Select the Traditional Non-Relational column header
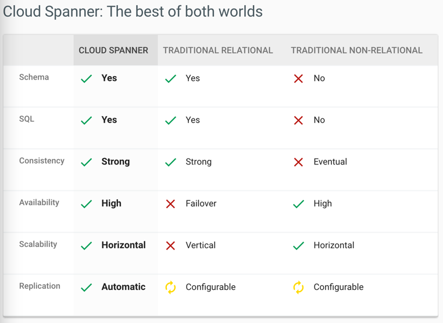The width and height of the screenshot is (443, 323). (x=356, y=51)
